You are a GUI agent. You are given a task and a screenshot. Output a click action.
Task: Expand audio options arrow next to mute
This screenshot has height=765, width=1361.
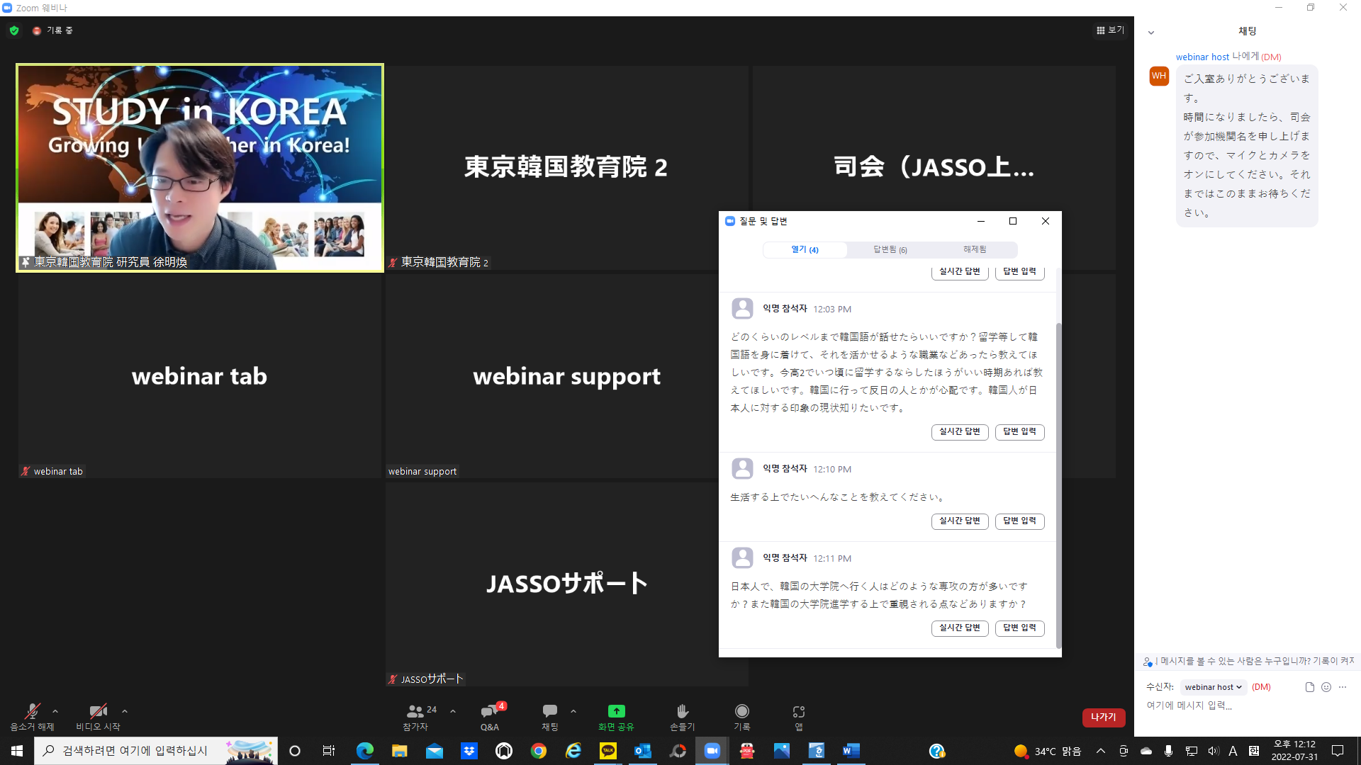(x=55, y=711)
